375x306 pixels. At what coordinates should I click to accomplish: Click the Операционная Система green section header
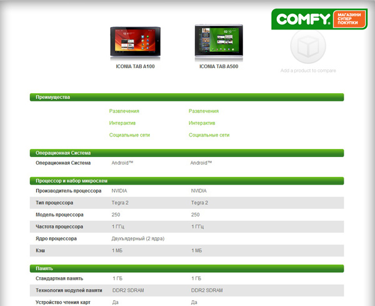coord(187,153)
